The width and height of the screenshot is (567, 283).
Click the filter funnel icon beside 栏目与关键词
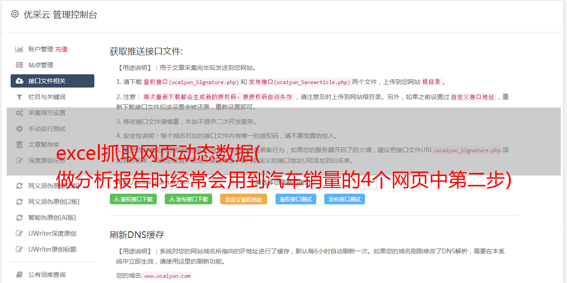pos(19,97)
